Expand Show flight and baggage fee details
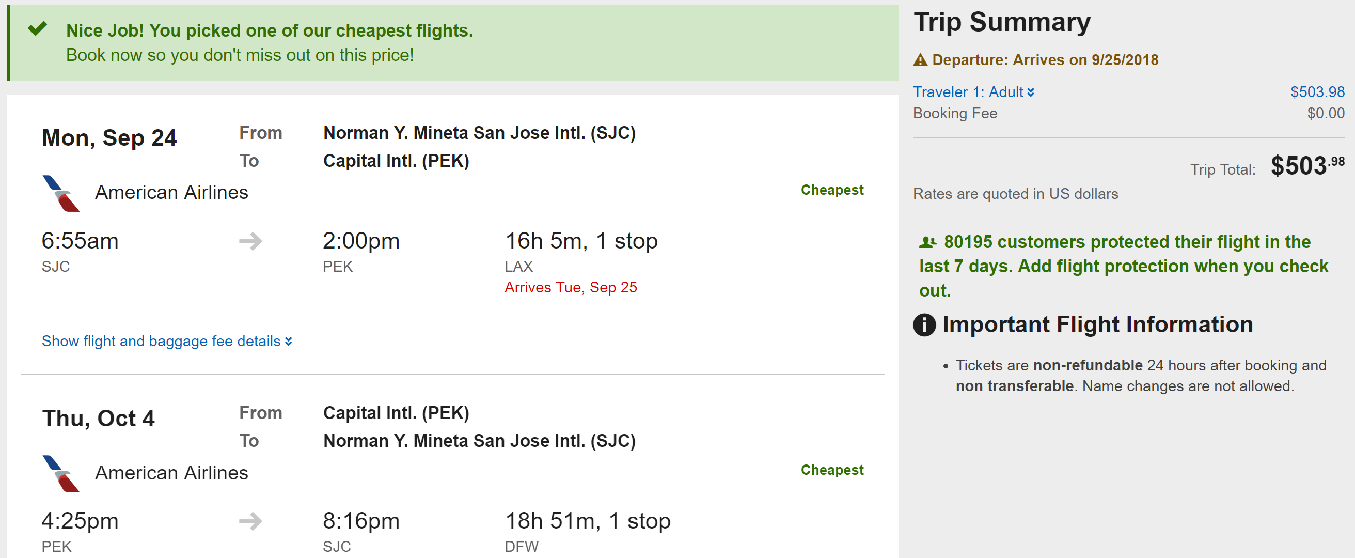This screenshot has width=1355, height=558. click(x=167, y=341)
